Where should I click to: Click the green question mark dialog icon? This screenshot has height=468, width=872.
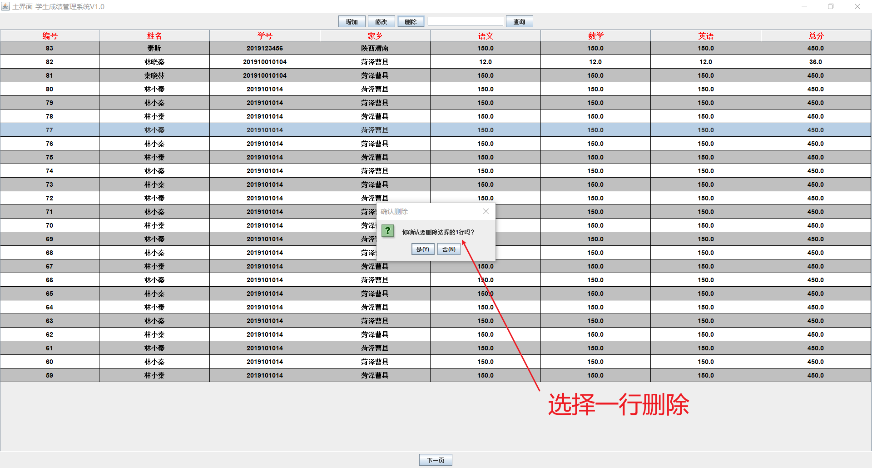tap(387, 231)
